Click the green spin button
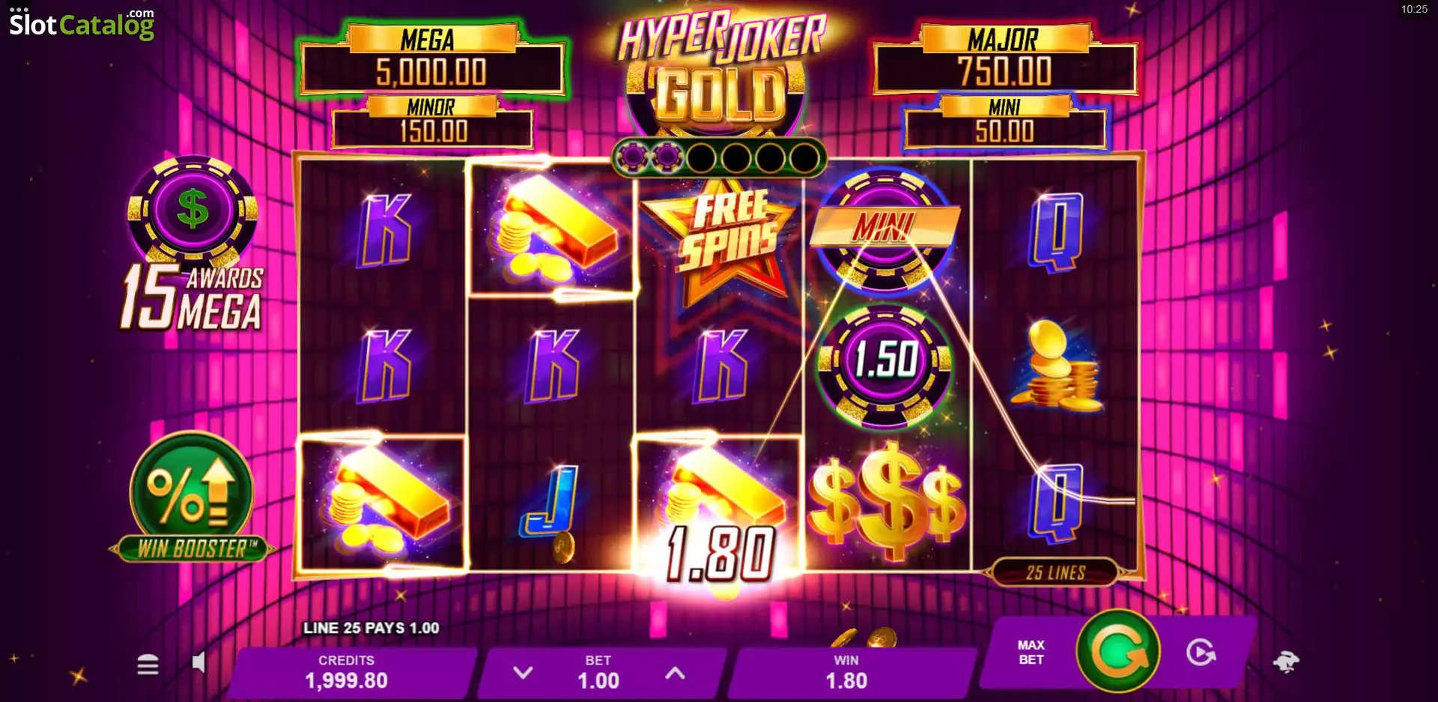This screenshot has width=1438, height=702. [x=1118, y=651]
